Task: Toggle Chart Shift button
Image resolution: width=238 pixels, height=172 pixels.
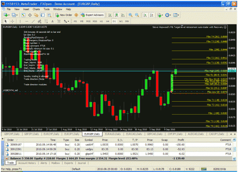Action: pos(152,15)
